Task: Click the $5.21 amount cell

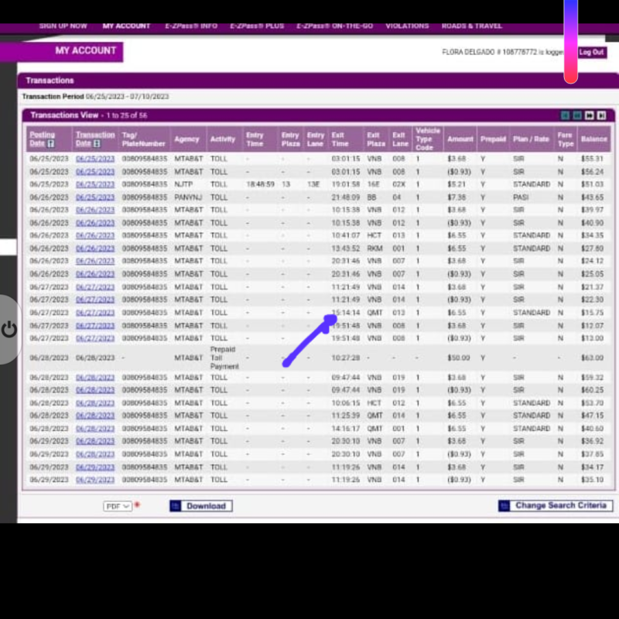Action: [x=457, y=184]
